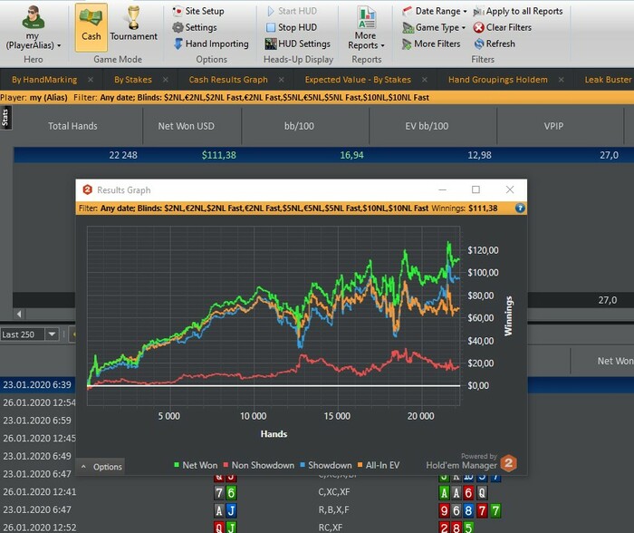Close the Cash Results Graph tab
Image resolution: width=634 pixels, height=533 pixels.
pos(281,80)
